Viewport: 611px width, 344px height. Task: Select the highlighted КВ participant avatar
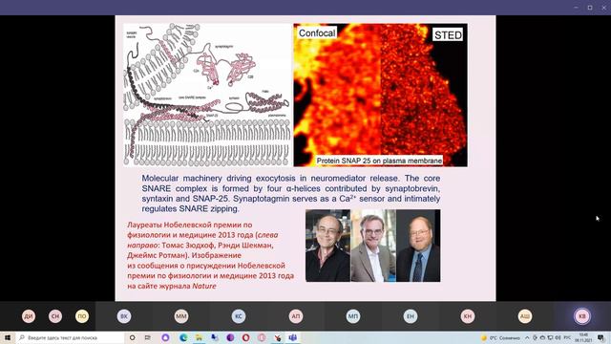click(582, 316)
